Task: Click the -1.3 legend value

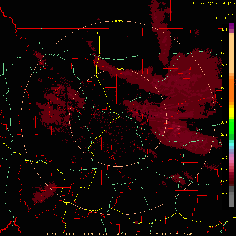Action: pos(223,192)
